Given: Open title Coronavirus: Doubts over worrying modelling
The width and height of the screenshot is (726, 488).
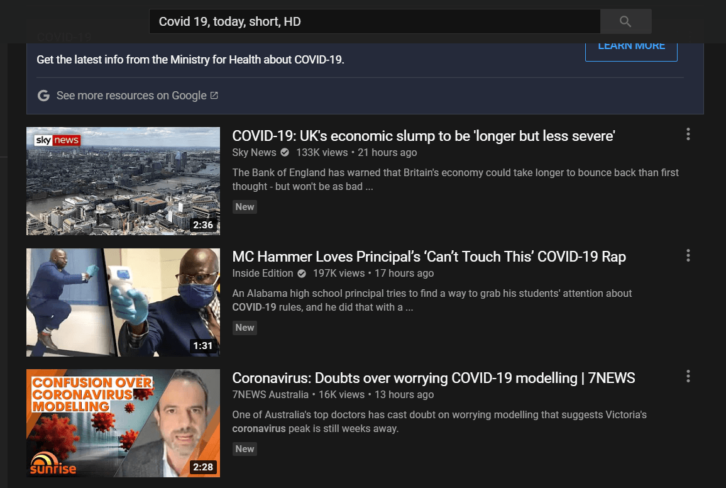Looking at the screenshot, I should coord(433,378).
